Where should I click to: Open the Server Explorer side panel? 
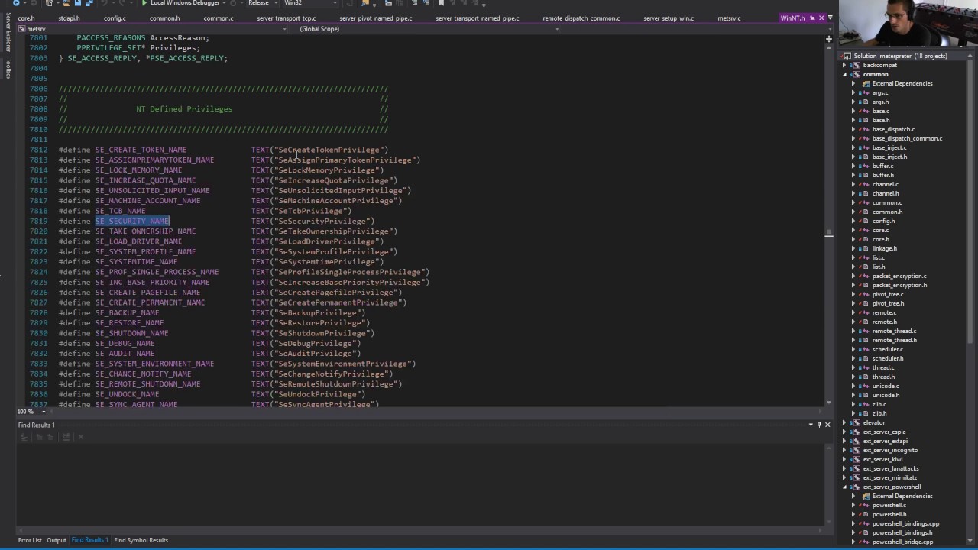pyautogui.click(x=8, y=32)
